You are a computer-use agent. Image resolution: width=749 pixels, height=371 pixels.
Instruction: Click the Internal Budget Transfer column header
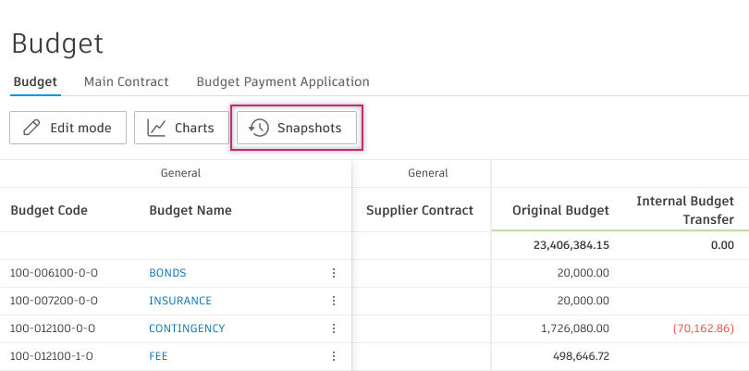pos(684,210)
